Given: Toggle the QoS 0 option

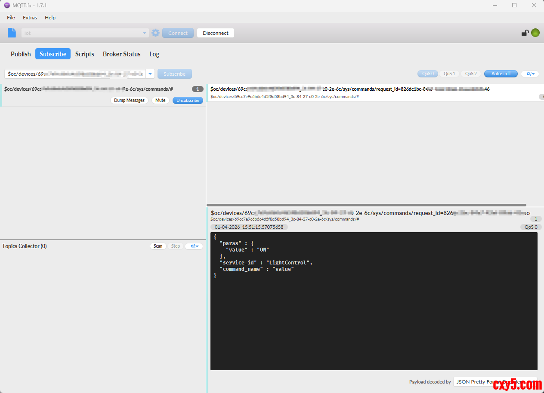Looking at the screenshot, I should pyautogui.click(x=427, y=74).
